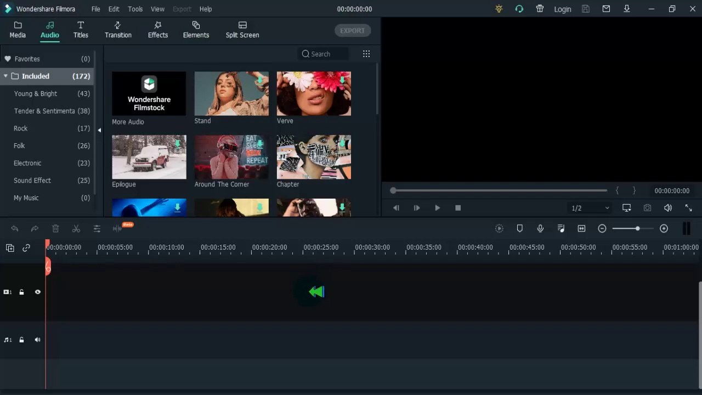Viewport: 702px width, 395px height.
Task: Open customer support headset icon
Action: click(x=519, y=9)
